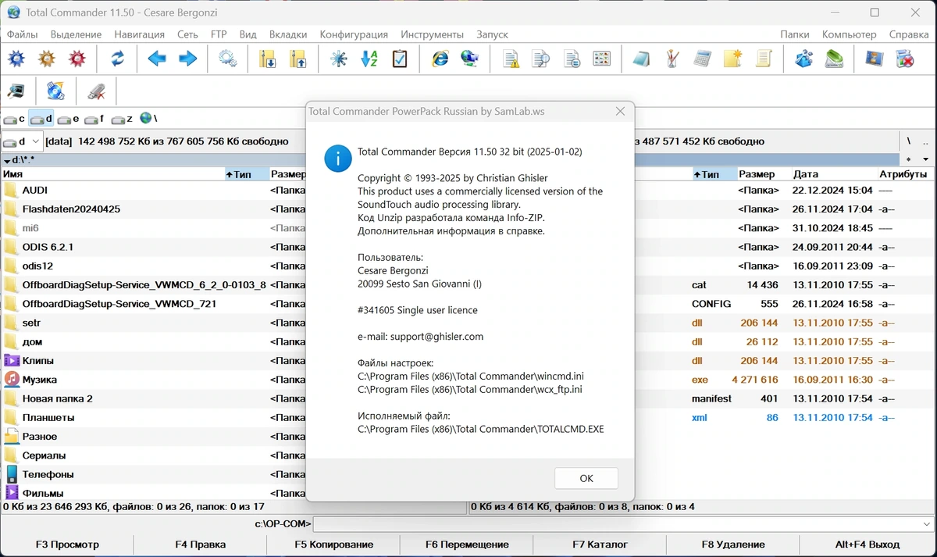This screenshot has height=557, width=937.
Task: Open the command line history dropdown arrow
Action: (x=927, y=523)
